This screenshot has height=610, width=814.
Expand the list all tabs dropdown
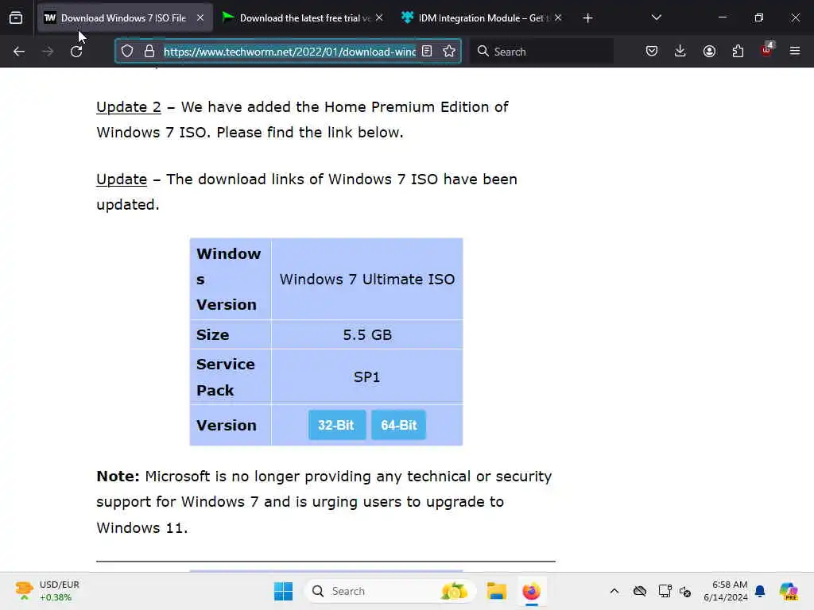click(x=656, y=17)
